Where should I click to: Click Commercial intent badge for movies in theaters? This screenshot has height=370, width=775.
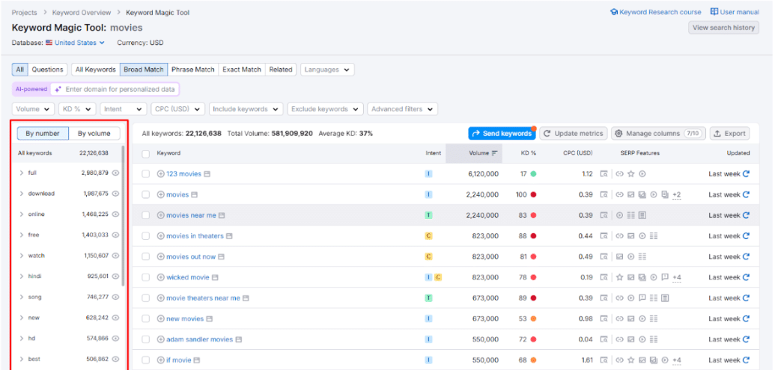pos(428,235)
